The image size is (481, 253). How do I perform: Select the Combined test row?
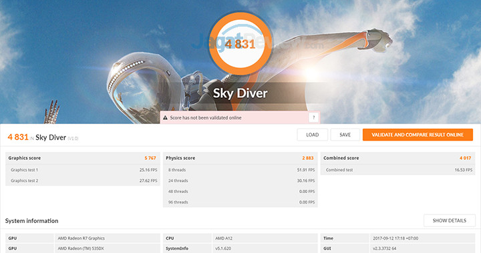pos(398,170)
